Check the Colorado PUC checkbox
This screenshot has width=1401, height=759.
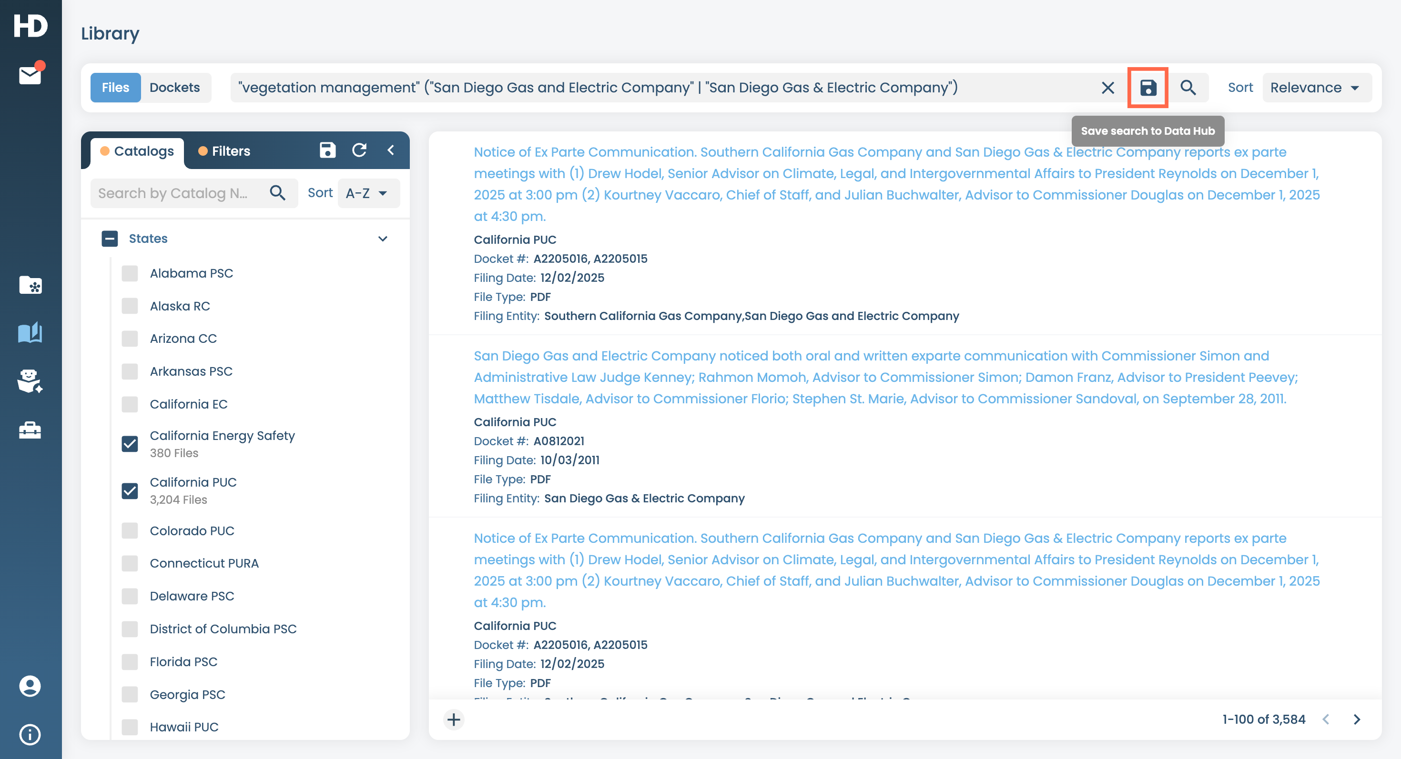coord(130,530)
